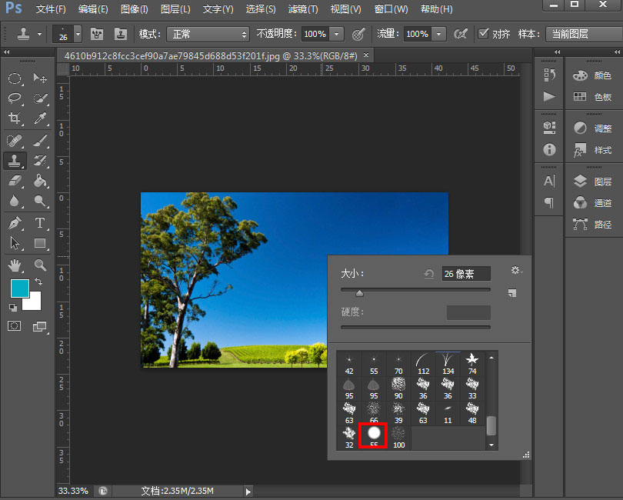Collapse the toolbox panel arrows
The height and width of the screenshot is (500, 623).
6,52
